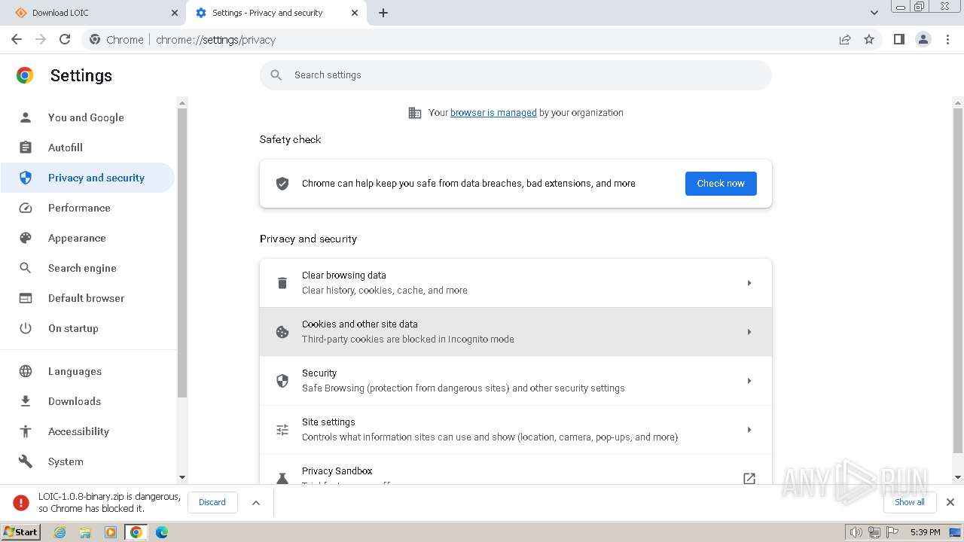Click the cookie icon in Cookies row
964x542 pixels.
(x=282, y=332)
